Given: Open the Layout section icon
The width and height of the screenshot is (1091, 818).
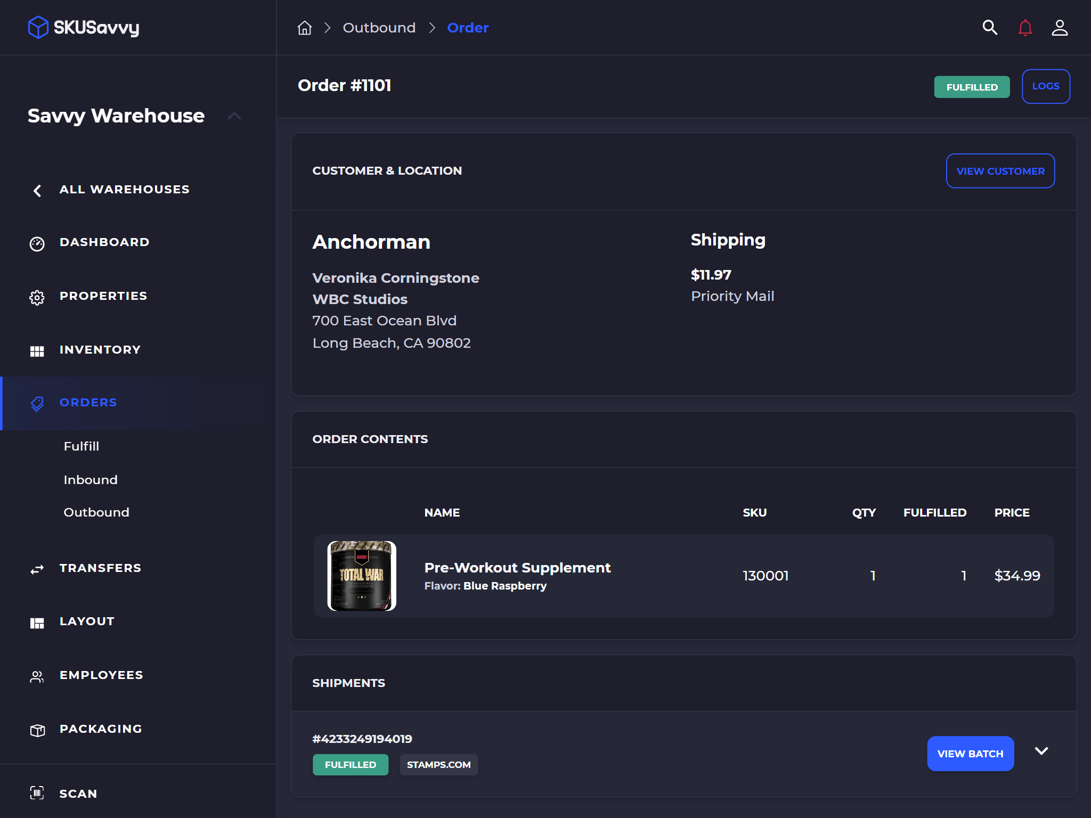Looking at the screenshot, I should click(x=37, y=623).
